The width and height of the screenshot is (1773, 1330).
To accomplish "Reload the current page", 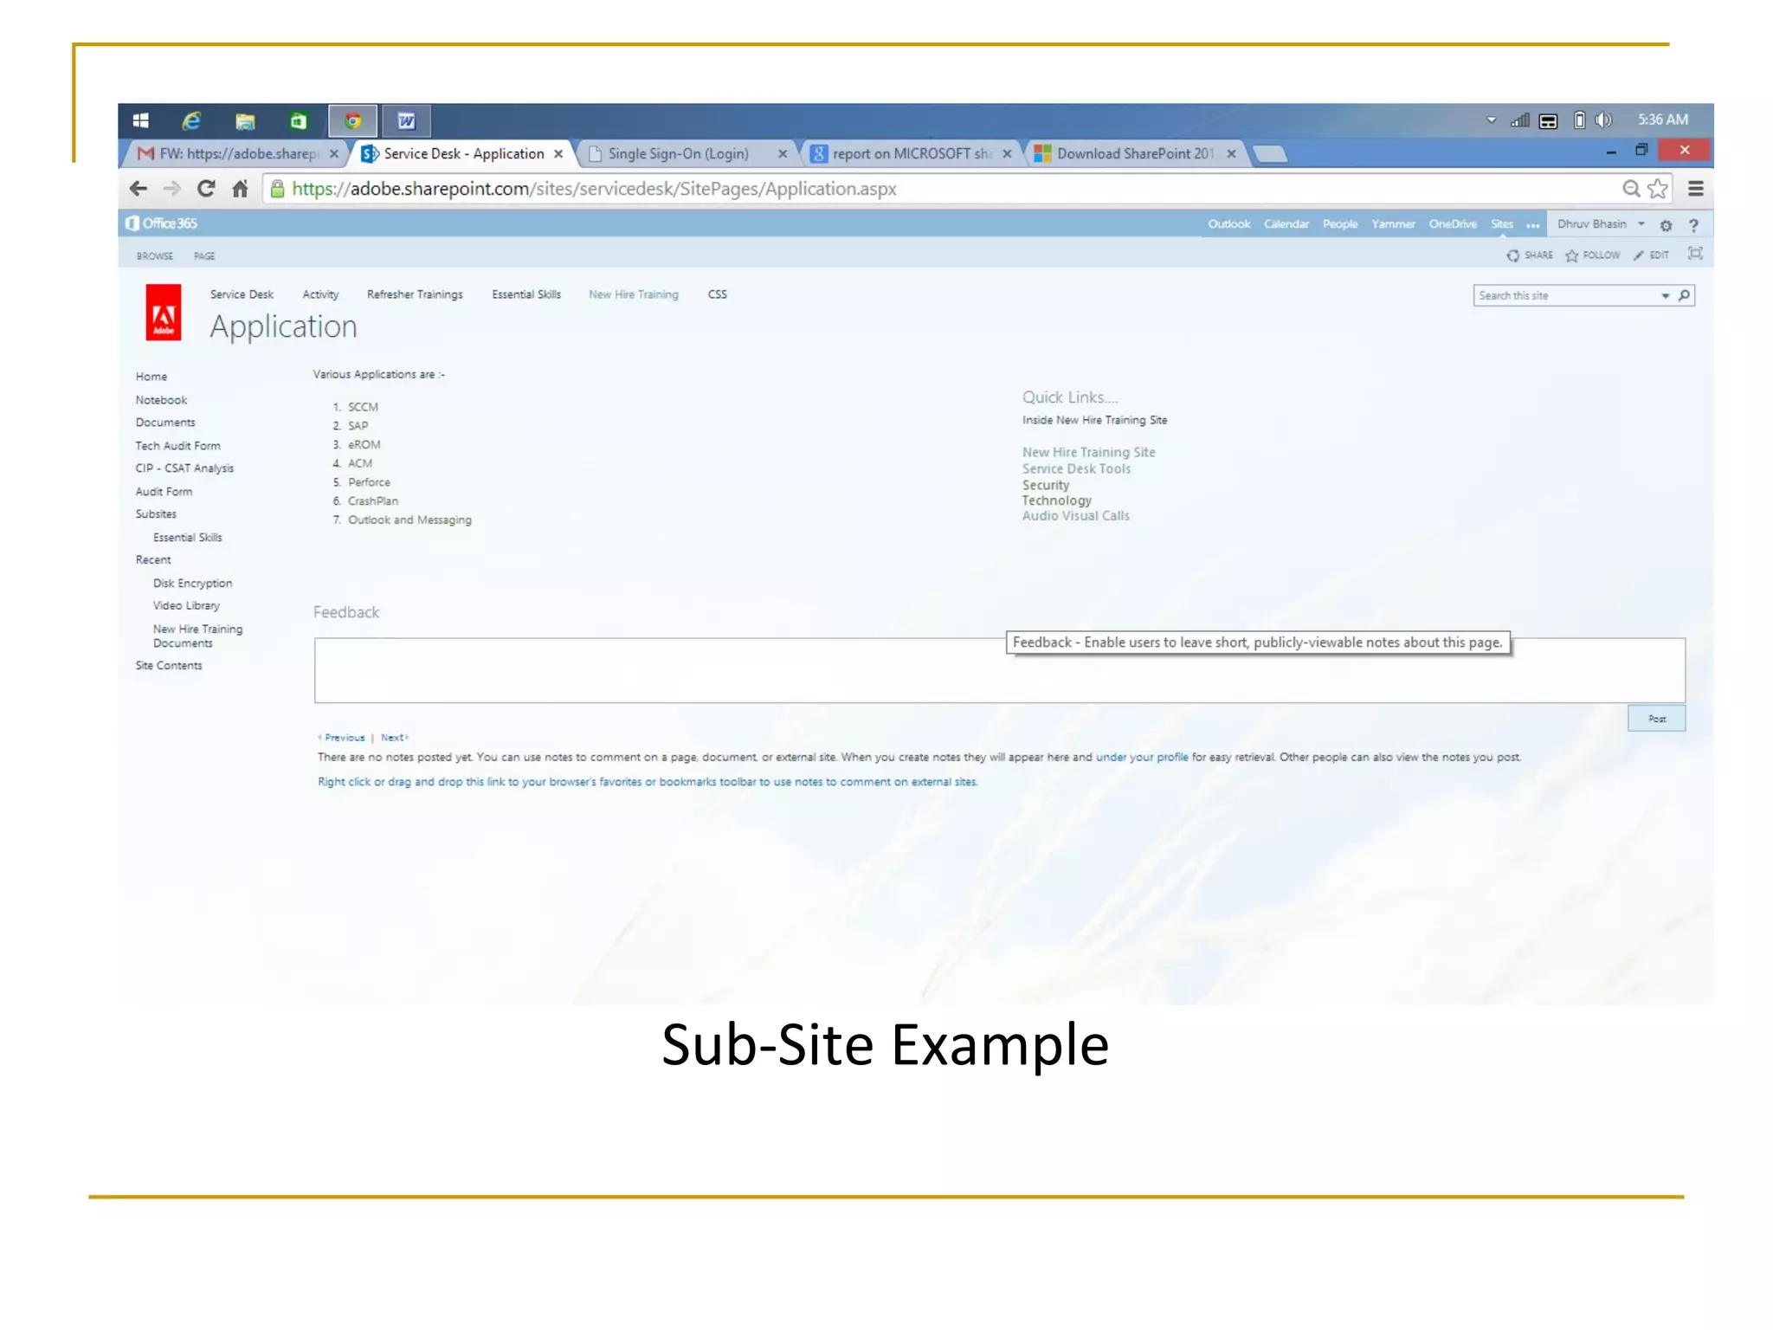I will pos(206,189).
